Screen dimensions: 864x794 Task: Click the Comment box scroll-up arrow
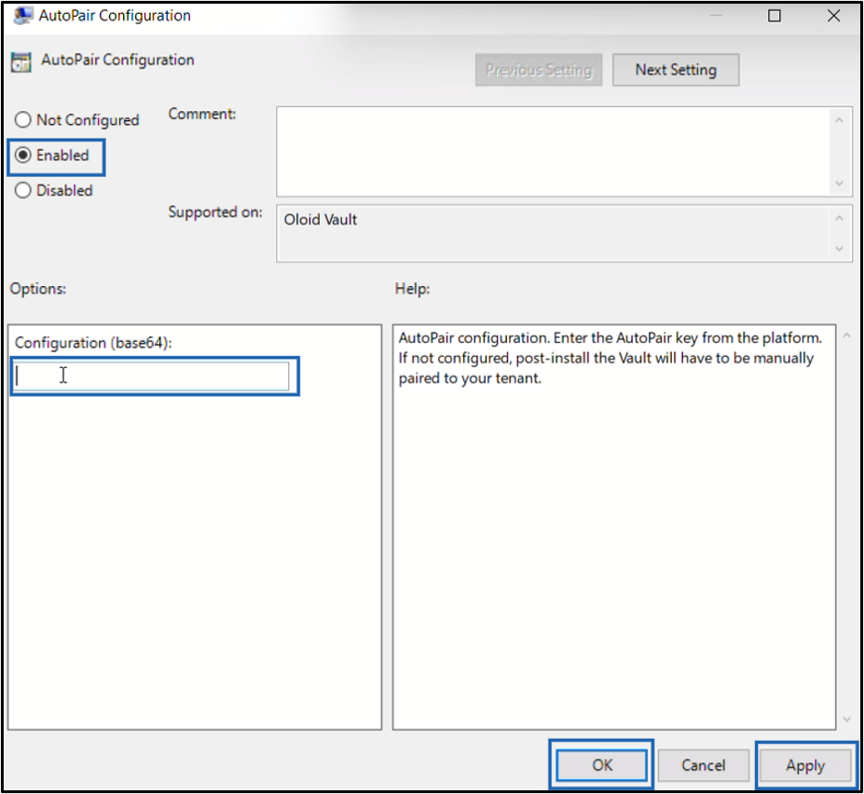click(x=839, y=120)
